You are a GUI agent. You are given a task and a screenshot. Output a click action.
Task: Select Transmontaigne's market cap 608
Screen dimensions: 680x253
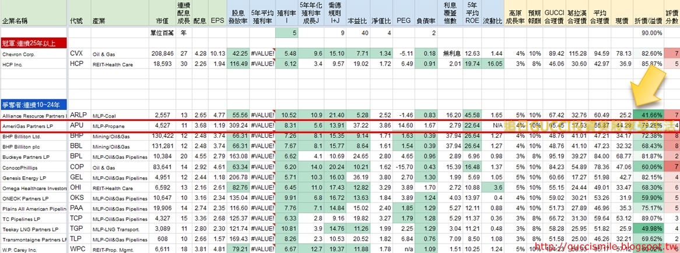pyautogui.click(x=162, y=239)
